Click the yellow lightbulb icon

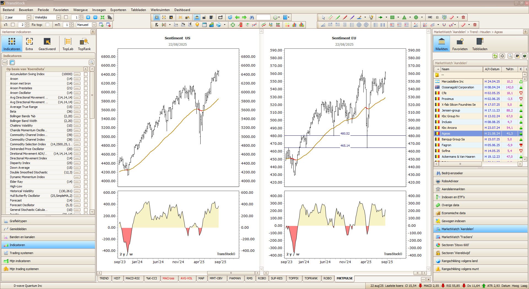(x=197, y=25)
